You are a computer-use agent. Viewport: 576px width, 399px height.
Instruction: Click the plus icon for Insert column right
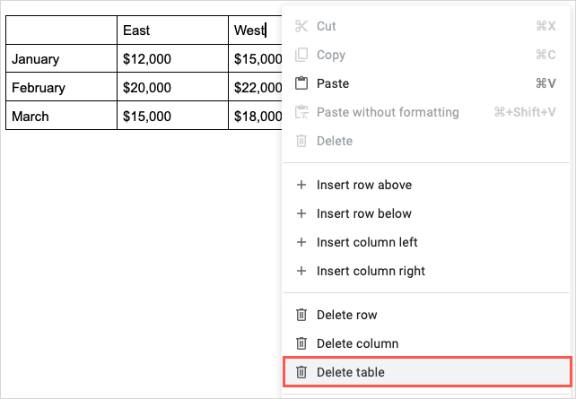tap(301, 272)
